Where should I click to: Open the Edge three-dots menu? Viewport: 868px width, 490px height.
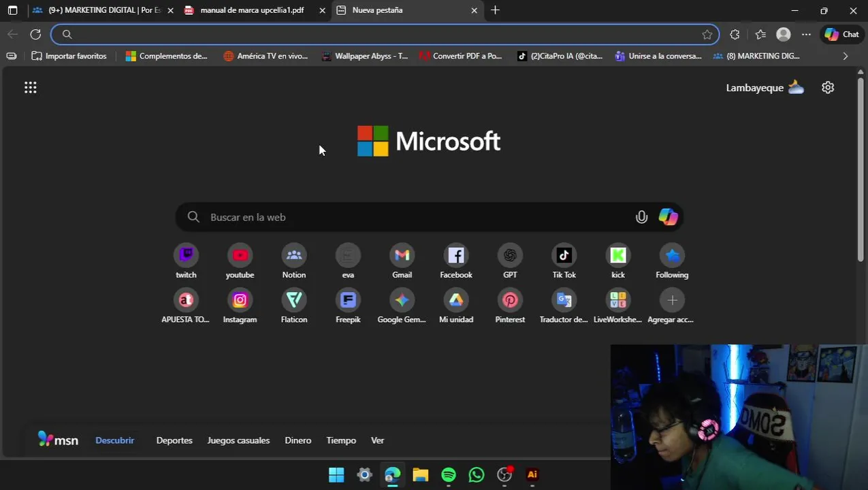[806, 34]
